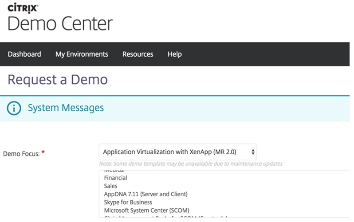Image resolution: width=354 pixels, height=222 pixels.
Task: Open the Dashboard menu item
Action: click(24, 54)
